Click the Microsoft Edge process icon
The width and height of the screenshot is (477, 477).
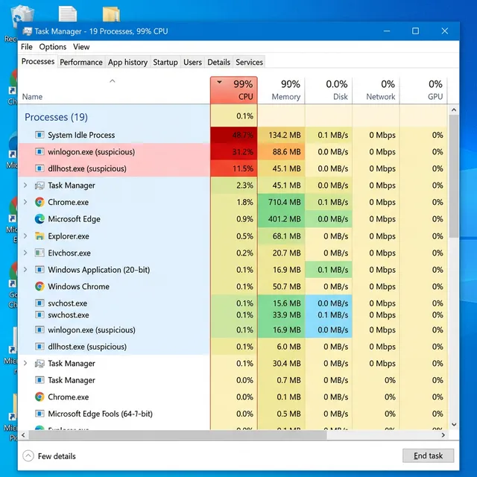coord(40,219)
